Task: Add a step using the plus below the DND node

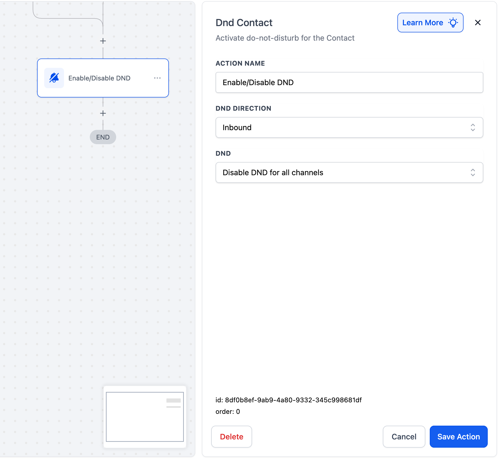Action: click(103, 113)
